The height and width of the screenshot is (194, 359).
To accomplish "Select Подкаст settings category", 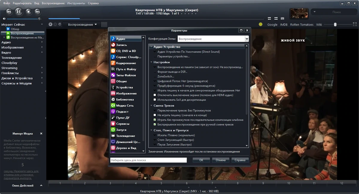I will pos(126,112).
